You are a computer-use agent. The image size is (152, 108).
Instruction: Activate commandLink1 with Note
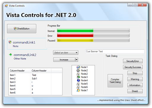click(27, 44)
